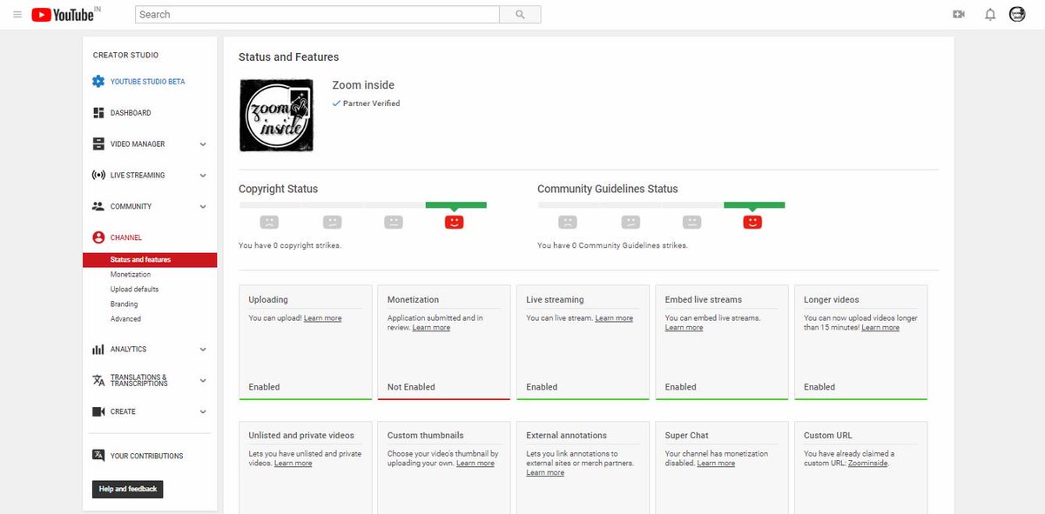Click the Create camera icon
This screenshot has width=1045, height=514.
coord(98,411)
